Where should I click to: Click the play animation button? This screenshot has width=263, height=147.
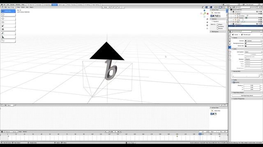coord(115,131)
